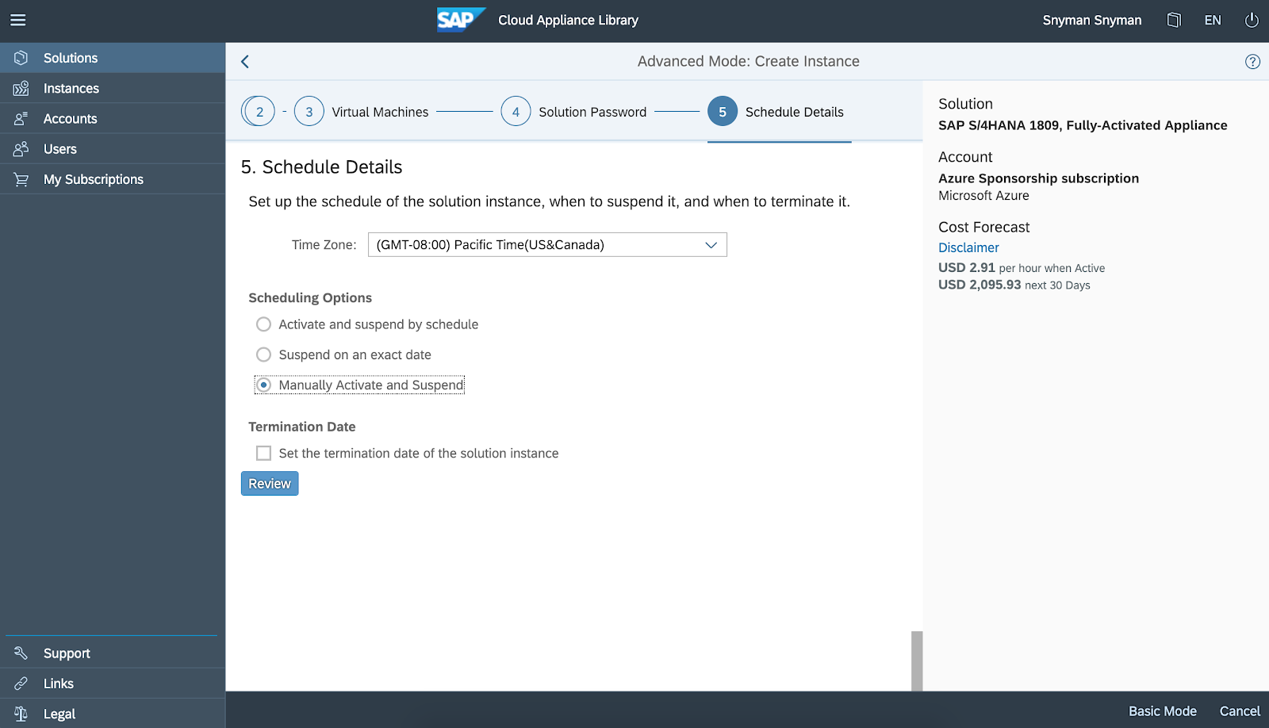This screenshot has width=1269, height=728.
Task: Toggle the hamburger navigation menu
Action: click(x=18, y=21)
